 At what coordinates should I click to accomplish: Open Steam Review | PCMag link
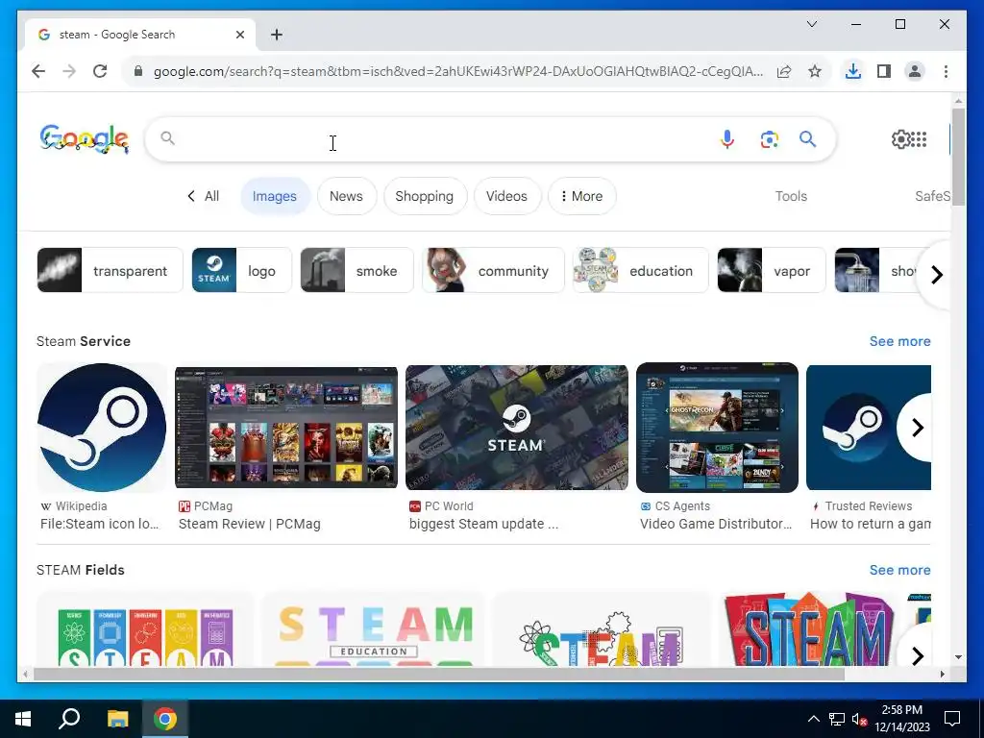click(249, 524)
